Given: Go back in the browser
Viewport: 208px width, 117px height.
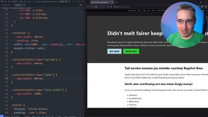Looking at the screenshot, I should pyautogui.click(x=88, y=6).
